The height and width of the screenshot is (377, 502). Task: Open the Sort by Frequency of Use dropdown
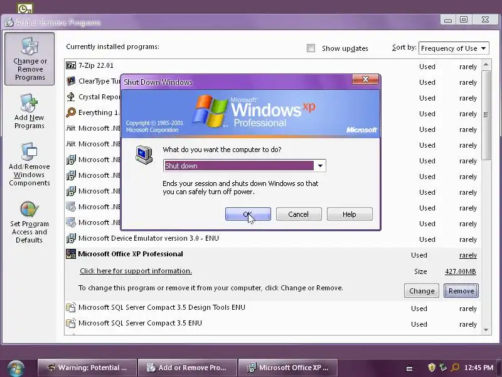454,48
